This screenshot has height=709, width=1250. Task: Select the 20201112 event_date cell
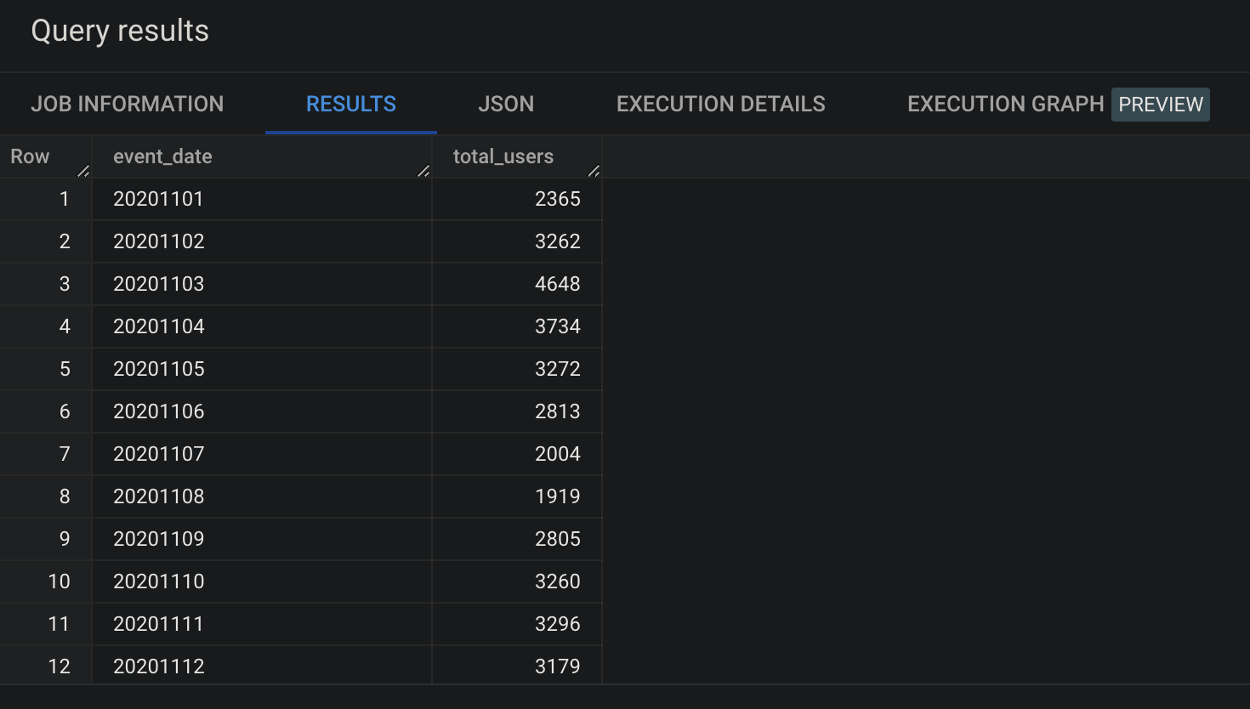[262, 666]
